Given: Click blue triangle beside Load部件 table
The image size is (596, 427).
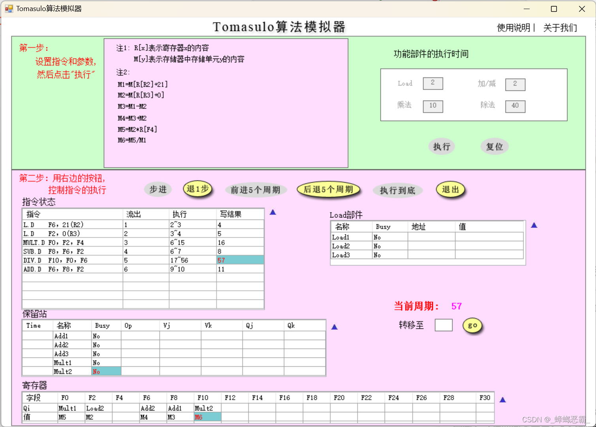Looking at the screenshot, I should [534, 225].
